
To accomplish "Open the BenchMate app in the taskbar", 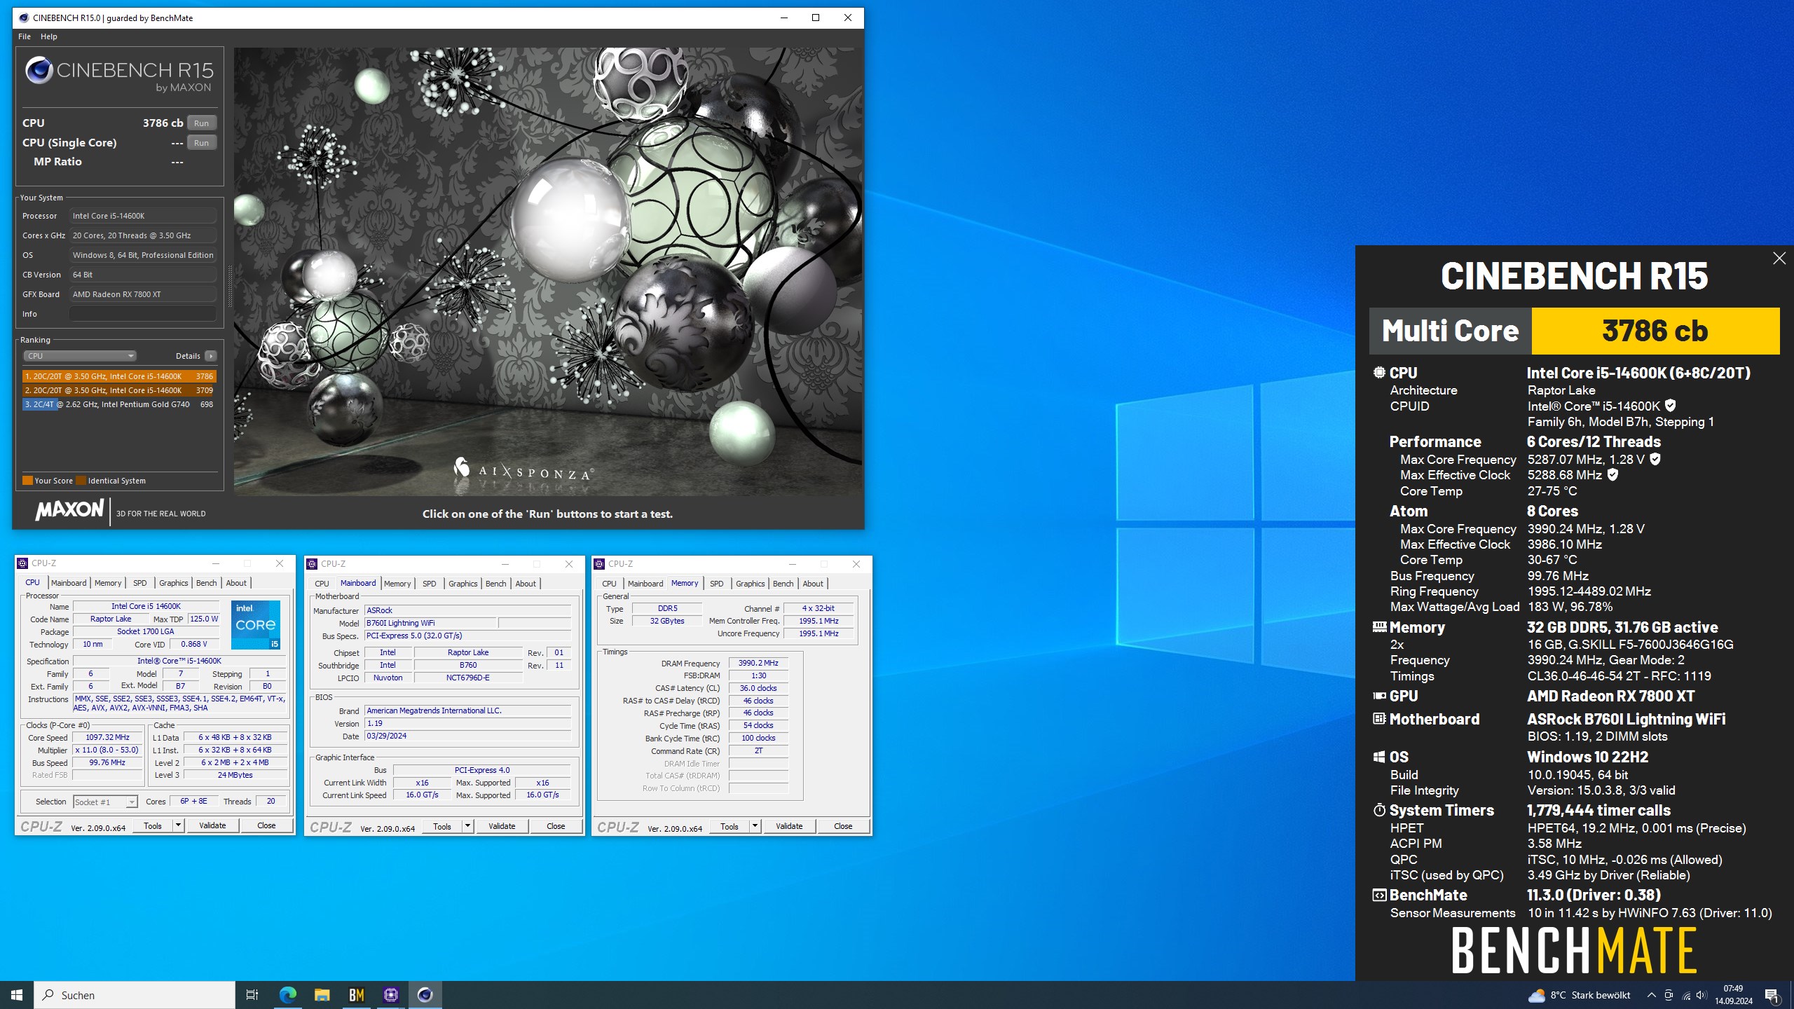I will (356, 994).
